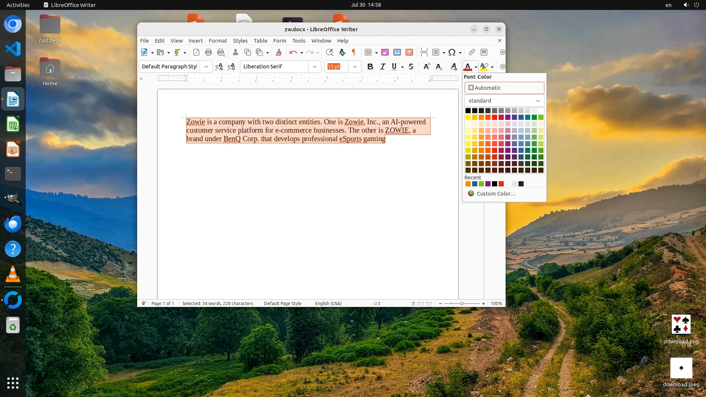This screenshot has height=397, width=706.
Task: Click the Clear Direct Formatting icon
Action: [x=454, y=67]
